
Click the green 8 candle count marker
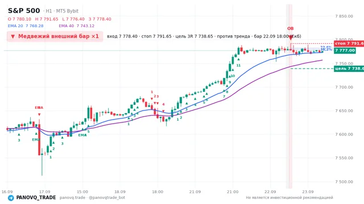point(227,92)
